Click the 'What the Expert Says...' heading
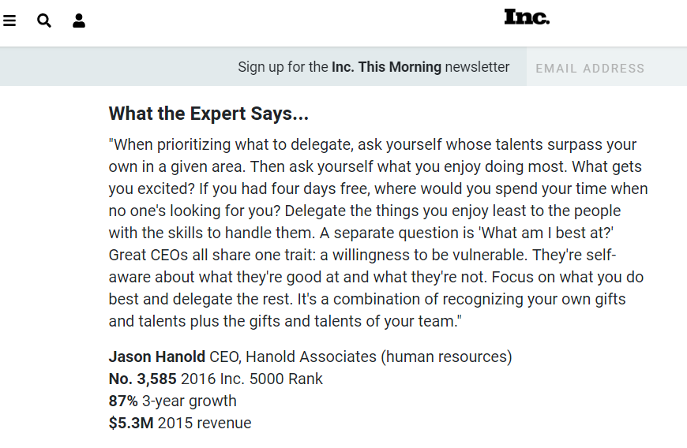The image size is (687, 448). click(x=208, y=114)
